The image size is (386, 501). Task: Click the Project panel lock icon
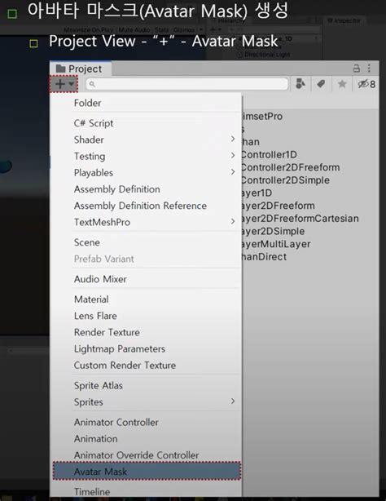pos(357,68)
